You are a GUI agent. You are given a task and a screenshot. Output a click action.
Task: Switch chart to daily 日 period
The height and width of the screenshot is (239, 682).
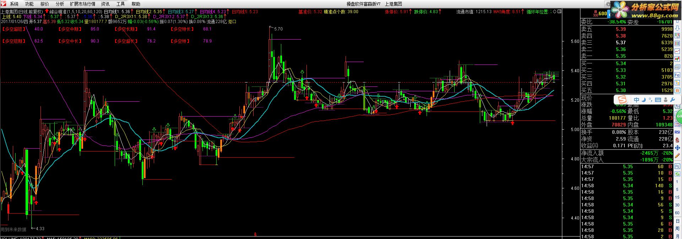(x=677, y=221)
